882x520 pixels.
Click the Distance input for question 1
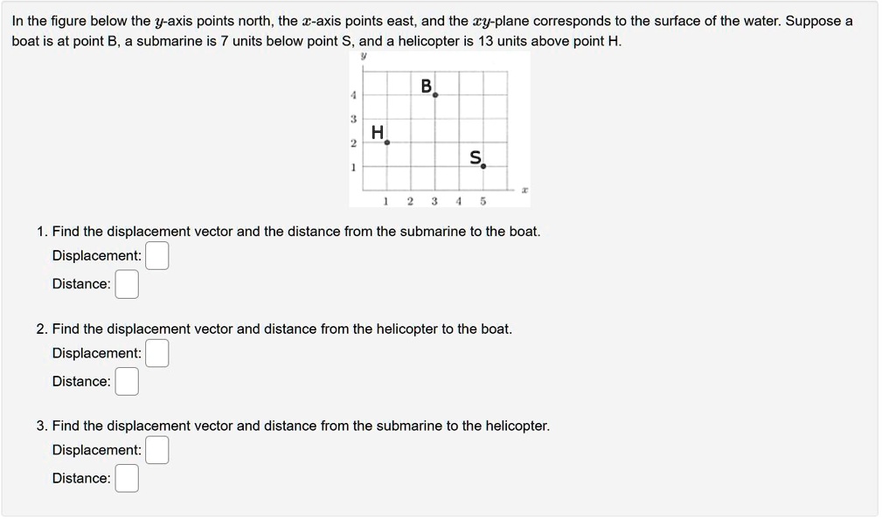127,283
